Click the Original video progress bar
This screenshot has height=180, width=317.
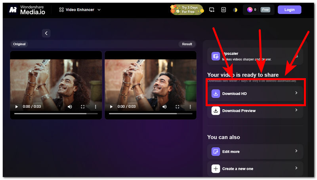coord(56,114)
